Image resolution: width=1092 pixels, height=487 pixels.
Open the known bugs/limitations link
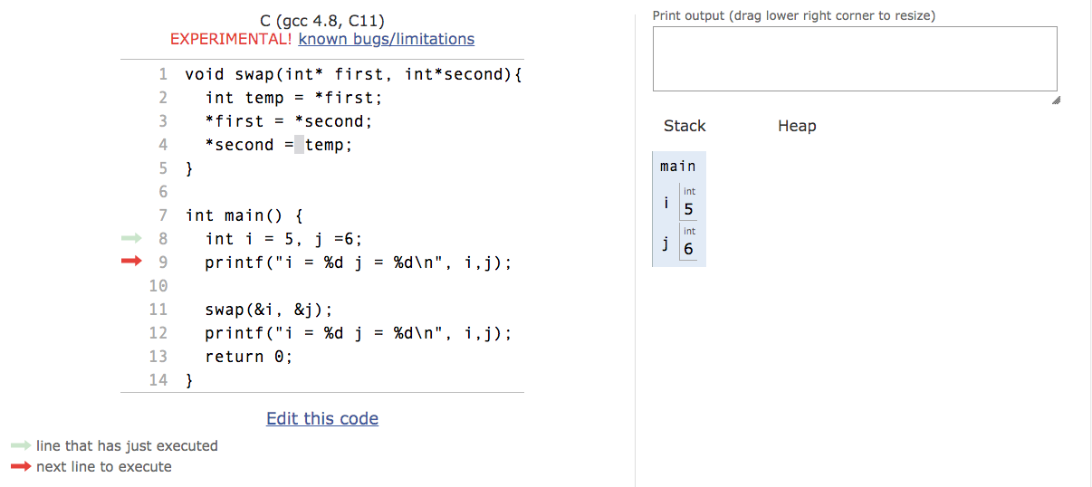[387, 39]
